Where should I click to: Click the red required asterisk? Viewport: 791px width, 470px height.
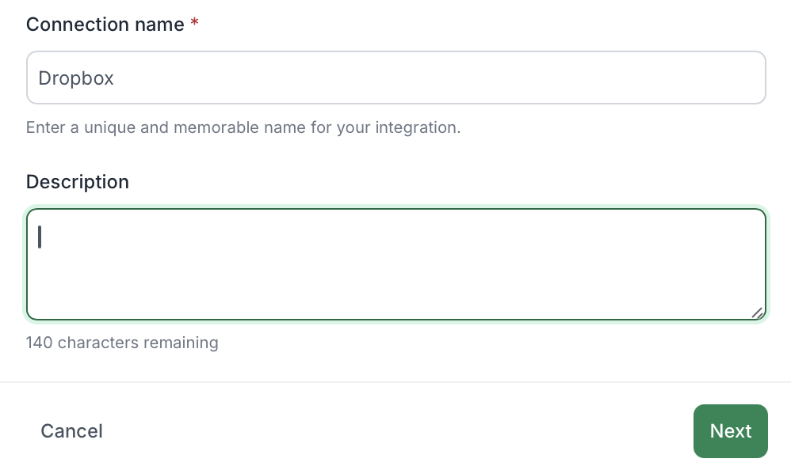[194, 23]
